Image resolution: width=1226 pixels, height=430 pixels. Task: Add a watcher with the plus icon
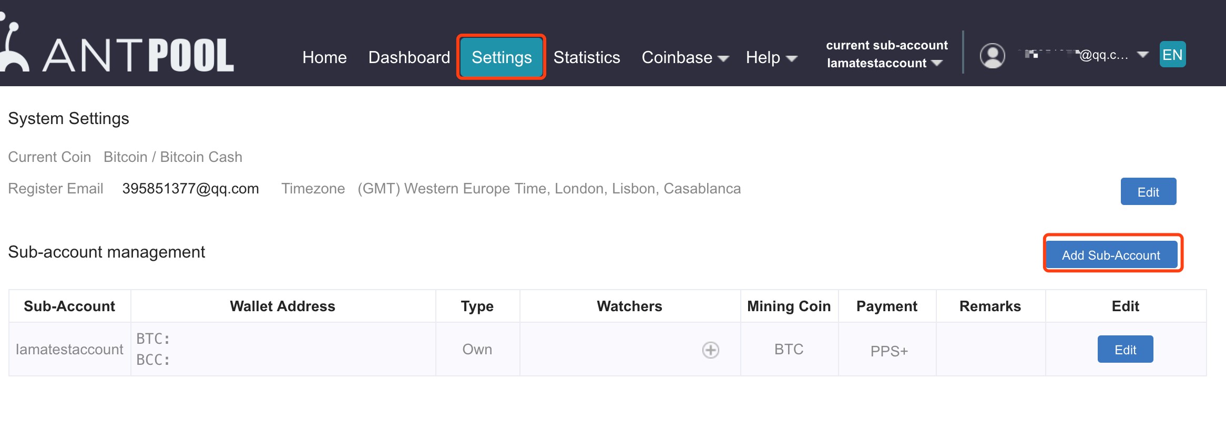click(x=710, y=350)
